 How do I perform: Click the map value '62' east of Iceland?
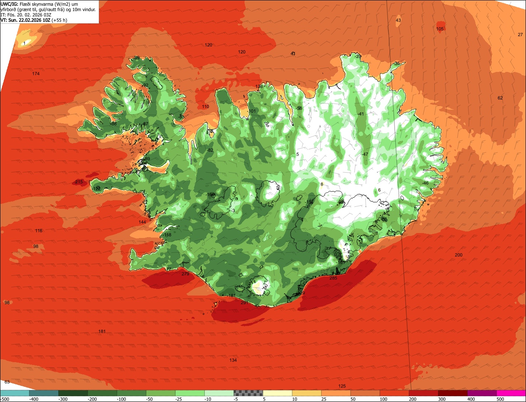coord(500,98)
